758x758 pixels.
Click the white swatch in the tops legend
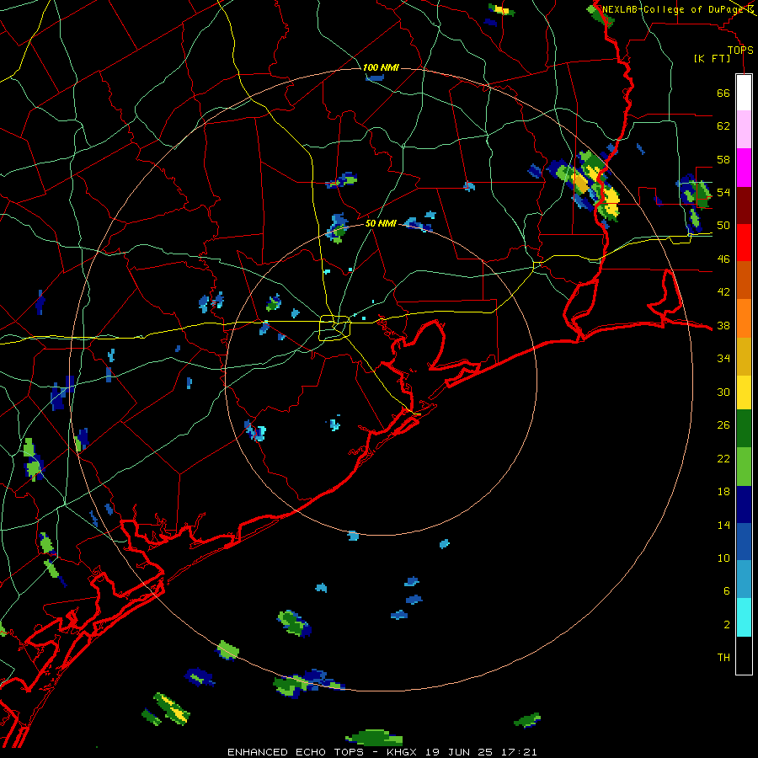click(x=744, y=93)
